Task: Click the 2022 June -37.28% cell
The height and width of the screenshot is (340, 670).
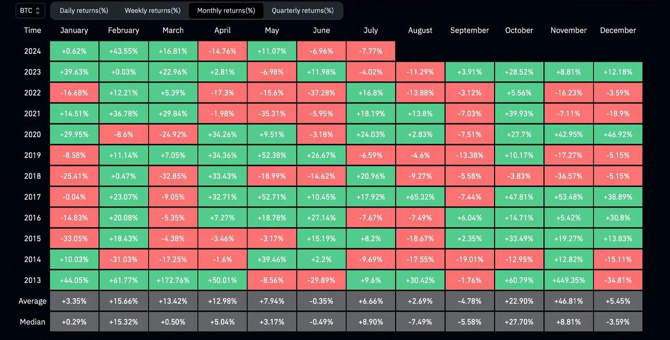Action: (x=321, y=93)
